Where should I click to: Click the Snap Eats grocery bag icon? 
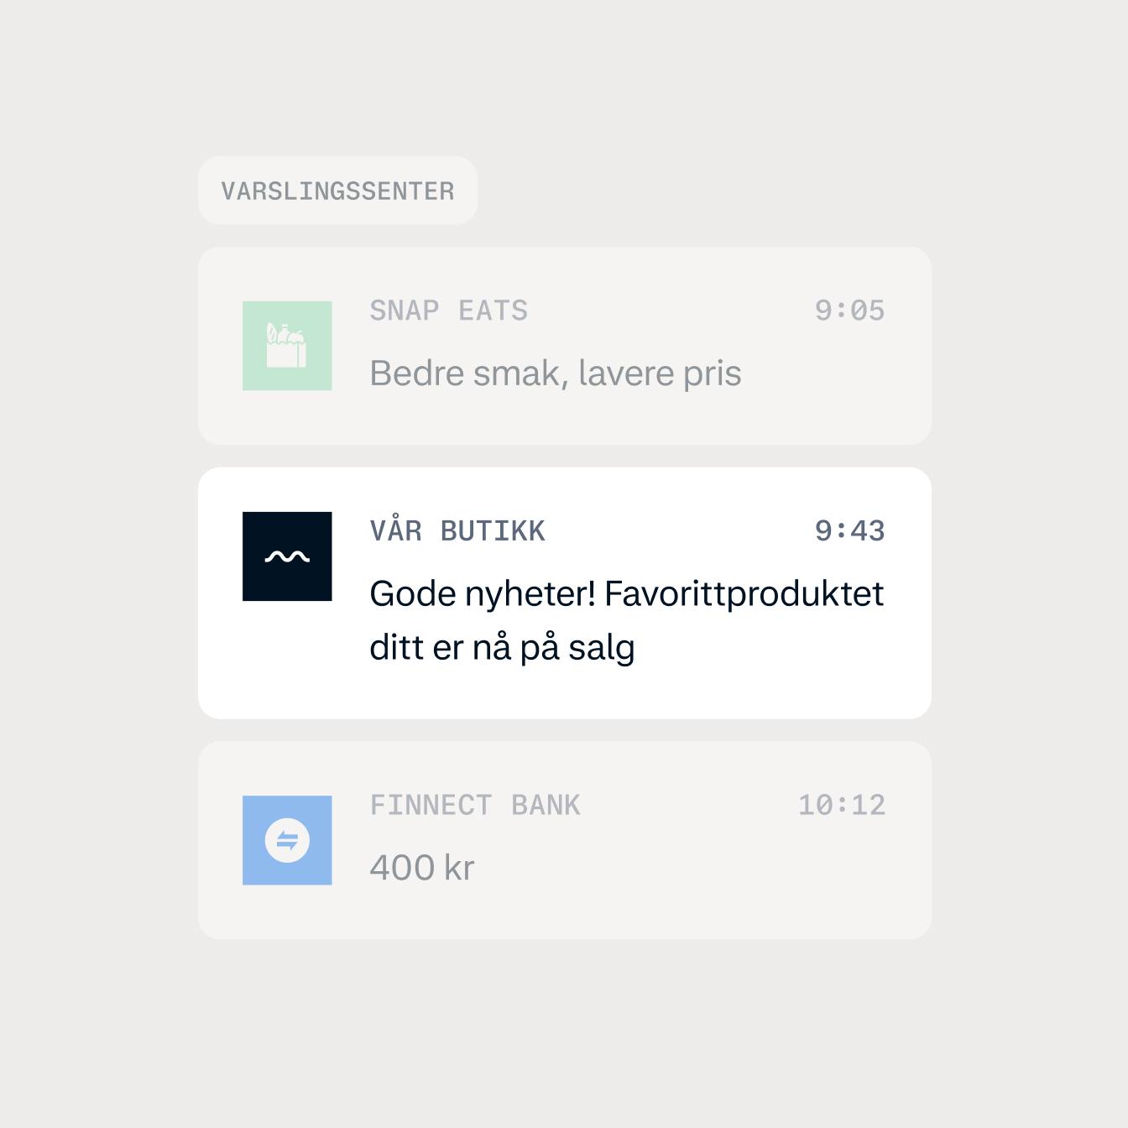tap(286, 345)
